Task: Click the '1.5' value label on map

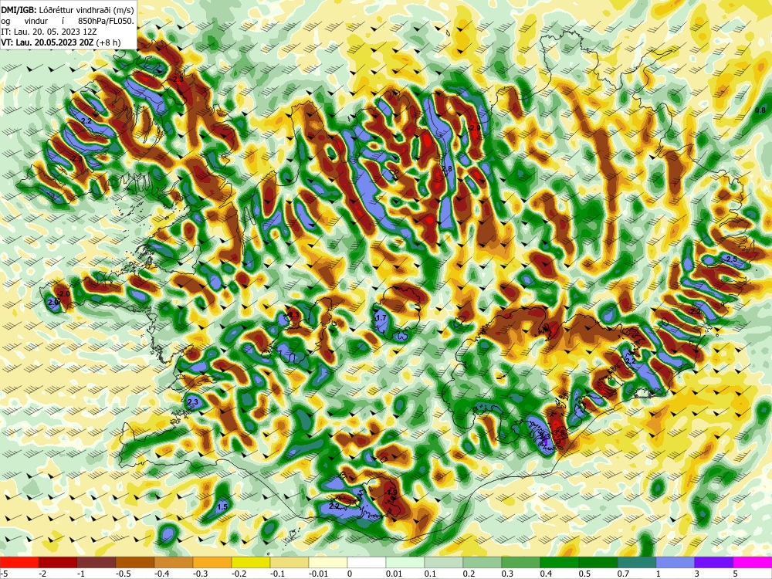Action: [222, 506]
